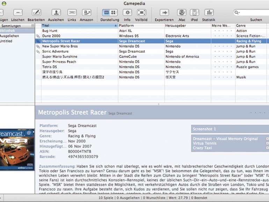Click the Ausleihen person icon
The image size is (269, 202).
pos(56,13)
